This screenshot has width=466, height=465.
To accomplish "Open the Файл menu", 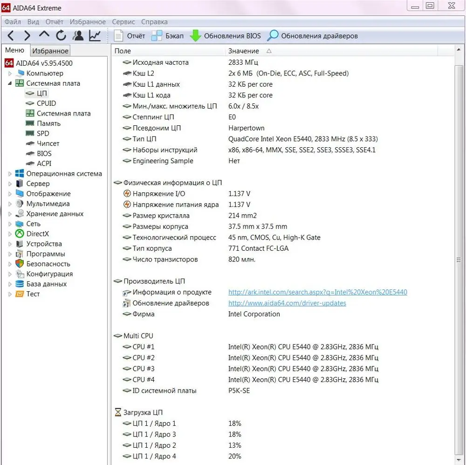I will tap(13, 22).
